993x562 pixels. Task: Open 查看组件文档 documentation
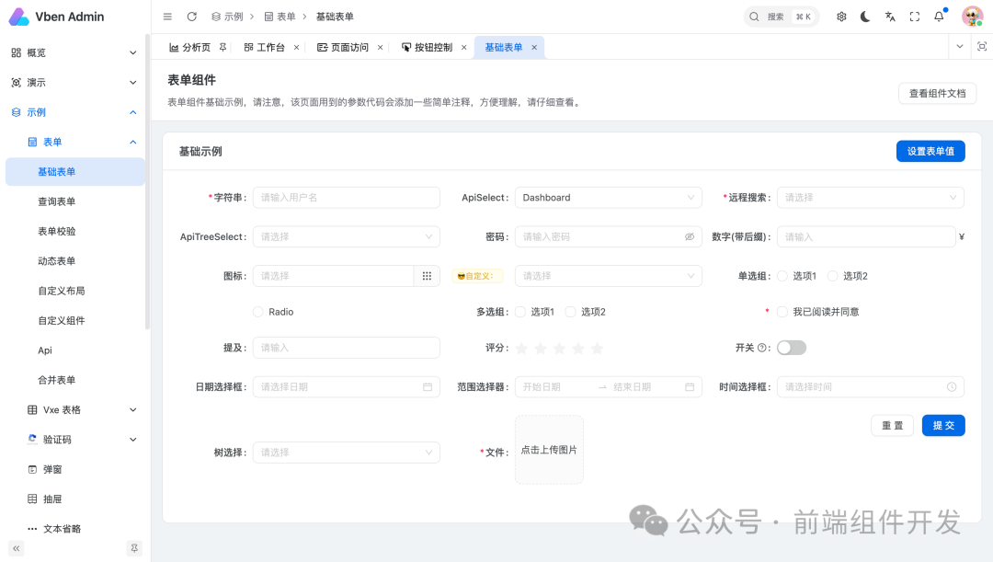936,93
